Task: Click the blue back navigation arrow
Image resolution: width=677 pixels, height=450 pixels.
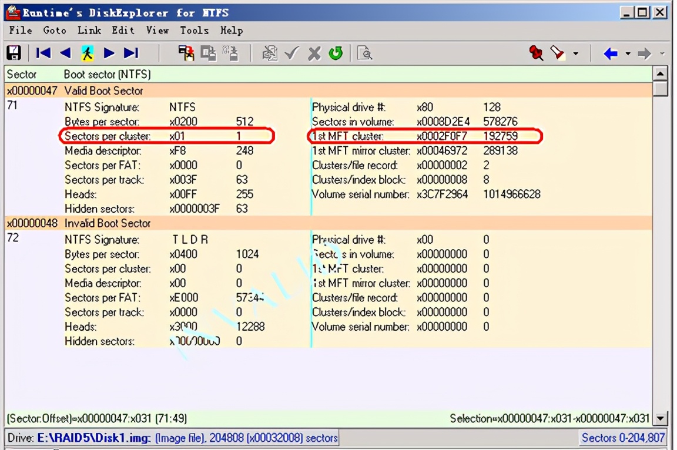Action: pyautogui.click(x=611, y=53)
